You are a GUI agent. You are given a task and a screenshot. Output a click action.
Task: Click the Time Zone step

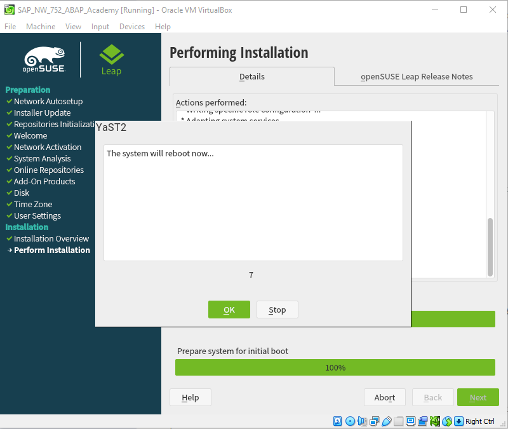pyautogui.click(x=33, y=204)
